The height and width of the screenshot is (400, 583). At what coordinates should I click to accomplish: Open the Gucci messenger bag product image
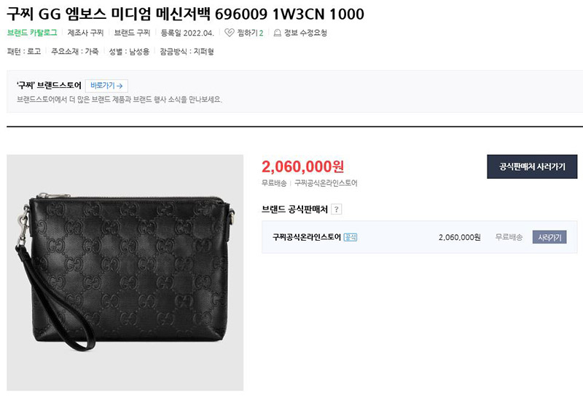(125, 273)
